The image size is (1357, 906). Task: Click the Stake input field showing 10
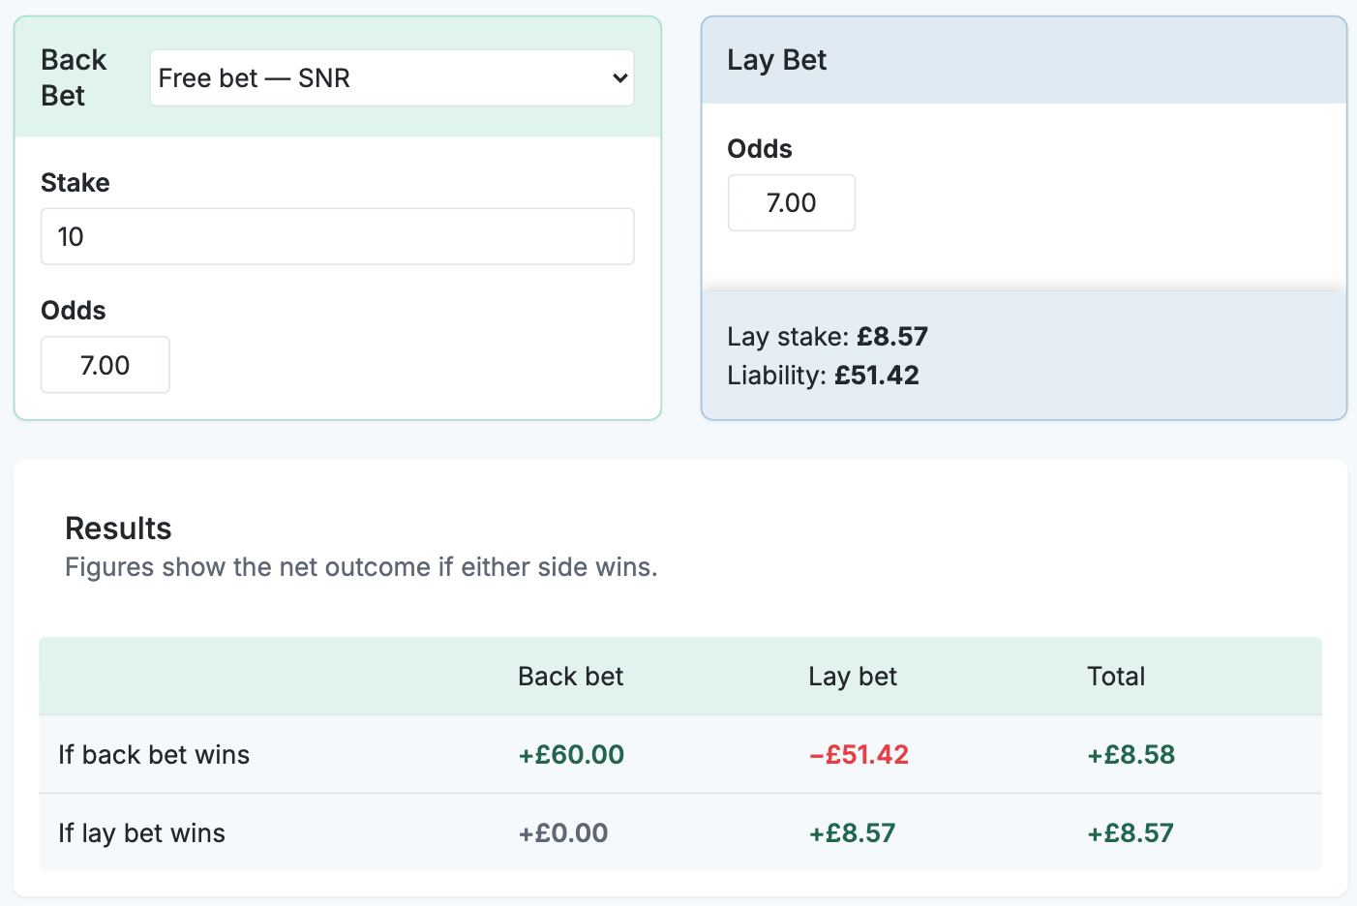(x=337, y=236)
